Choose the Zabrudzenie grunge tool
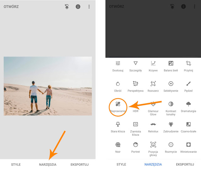This screenshot has width=201, height=170. coord(171,127)
